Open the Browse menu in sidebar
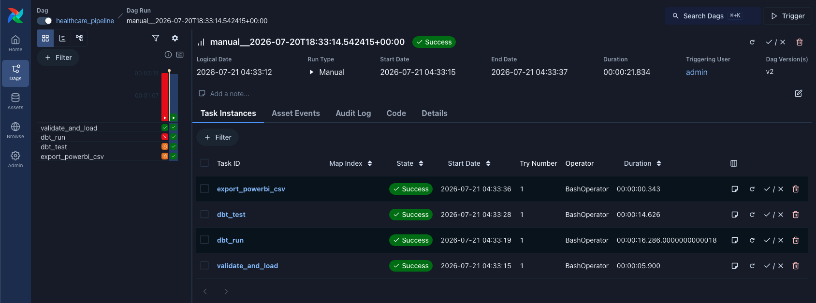 coord(15,130)
